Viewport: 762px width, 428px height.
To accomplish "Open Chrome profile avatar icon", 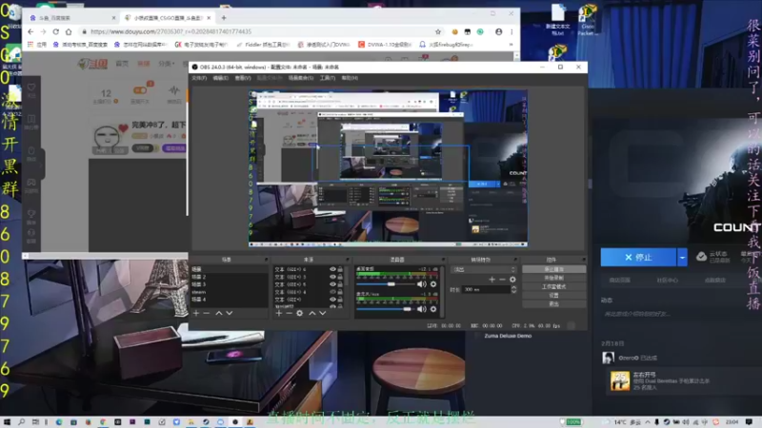I will tap(498, 31).
